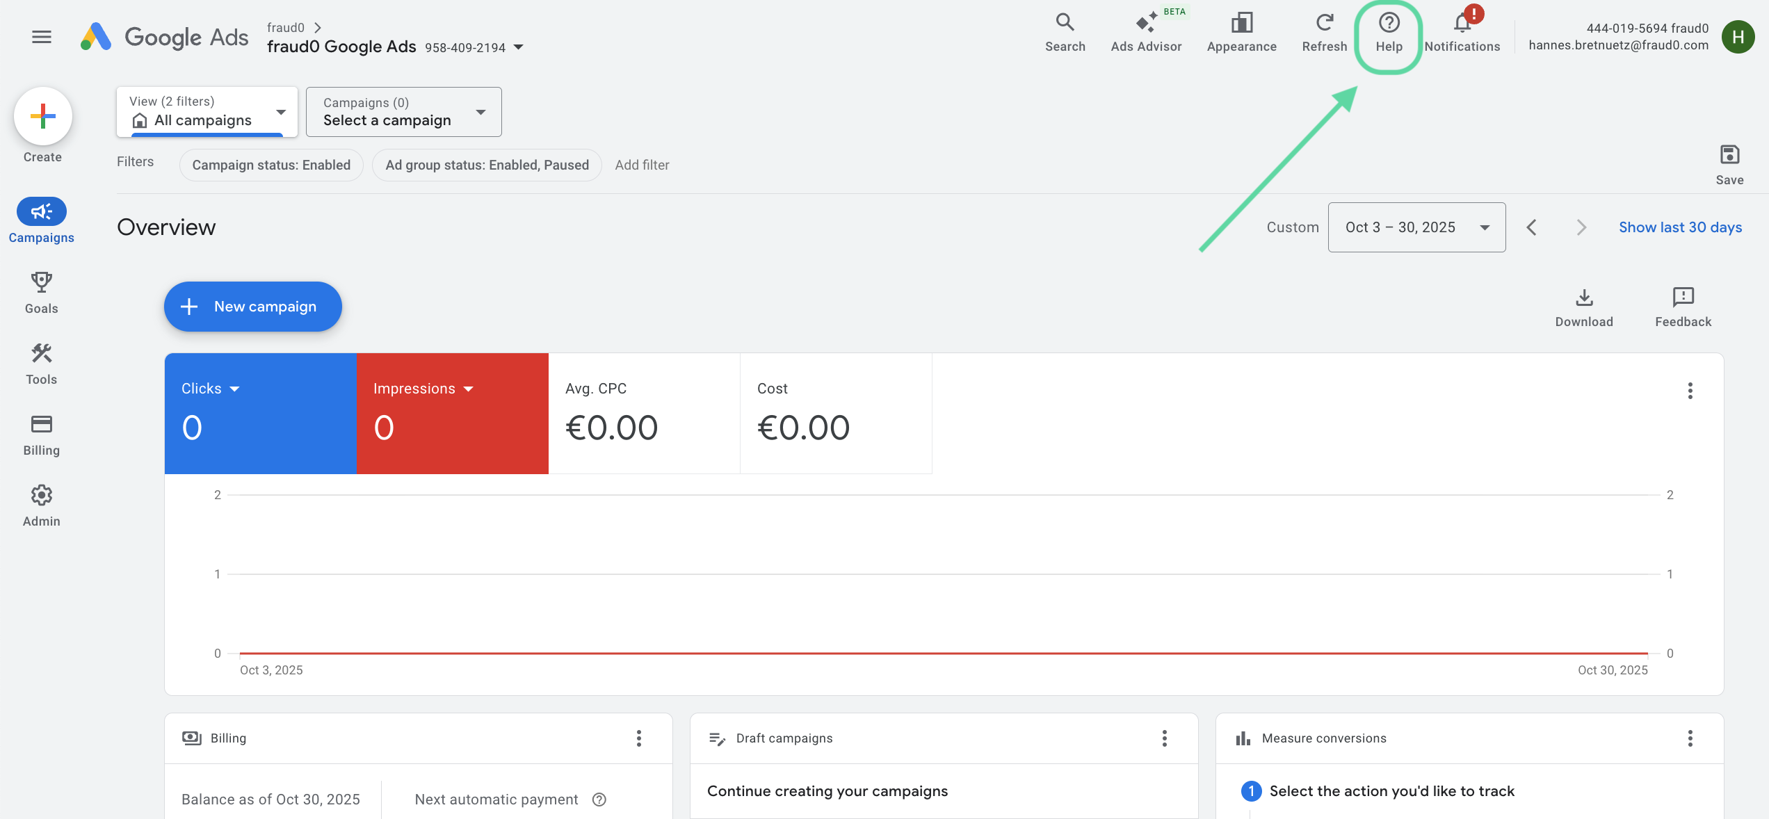Remove the Campaign status: Enabled filter chip
1769x819 pixels.
tap(270, 165)
